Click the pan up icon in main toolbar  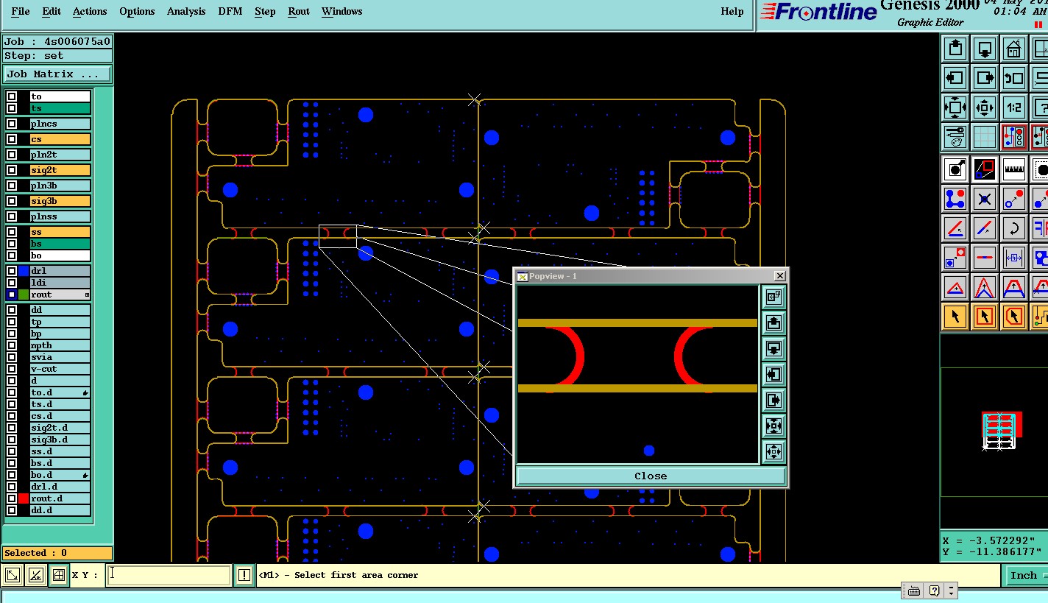coord(955,49)
